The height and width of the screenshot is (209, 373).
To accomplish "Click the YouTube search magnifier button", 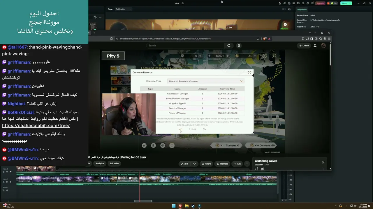I will (229, 46).
